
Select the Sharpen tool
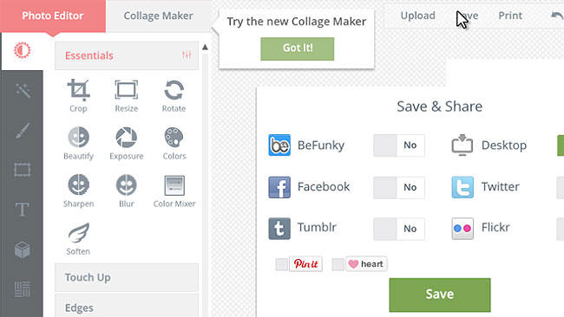click(x=78, y=191)
